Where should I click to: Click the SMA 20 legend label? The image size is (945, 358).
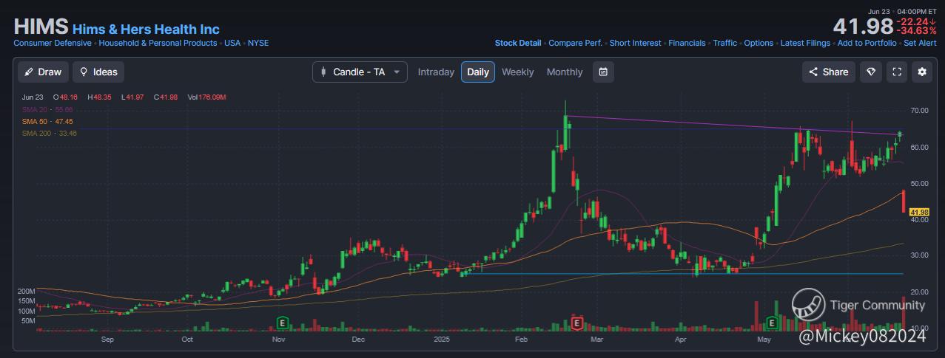(48, 109)
